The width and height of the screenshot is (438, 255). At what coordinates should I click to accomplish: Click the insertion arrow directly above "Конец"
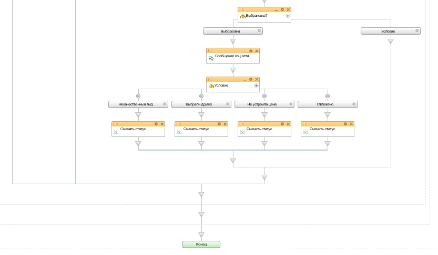(201, 234)
